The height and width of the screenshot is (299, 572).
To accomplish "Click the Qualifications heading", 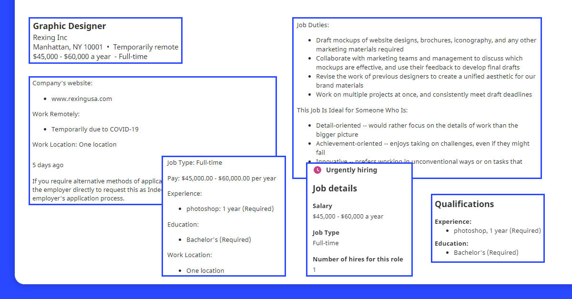I will (x=464, y=204).
